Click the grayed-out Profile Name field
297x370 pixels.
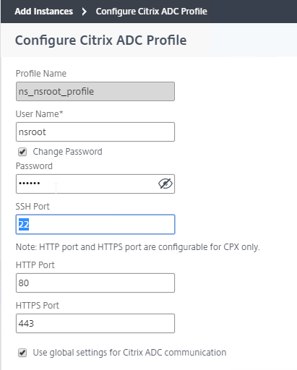point(95,92)
